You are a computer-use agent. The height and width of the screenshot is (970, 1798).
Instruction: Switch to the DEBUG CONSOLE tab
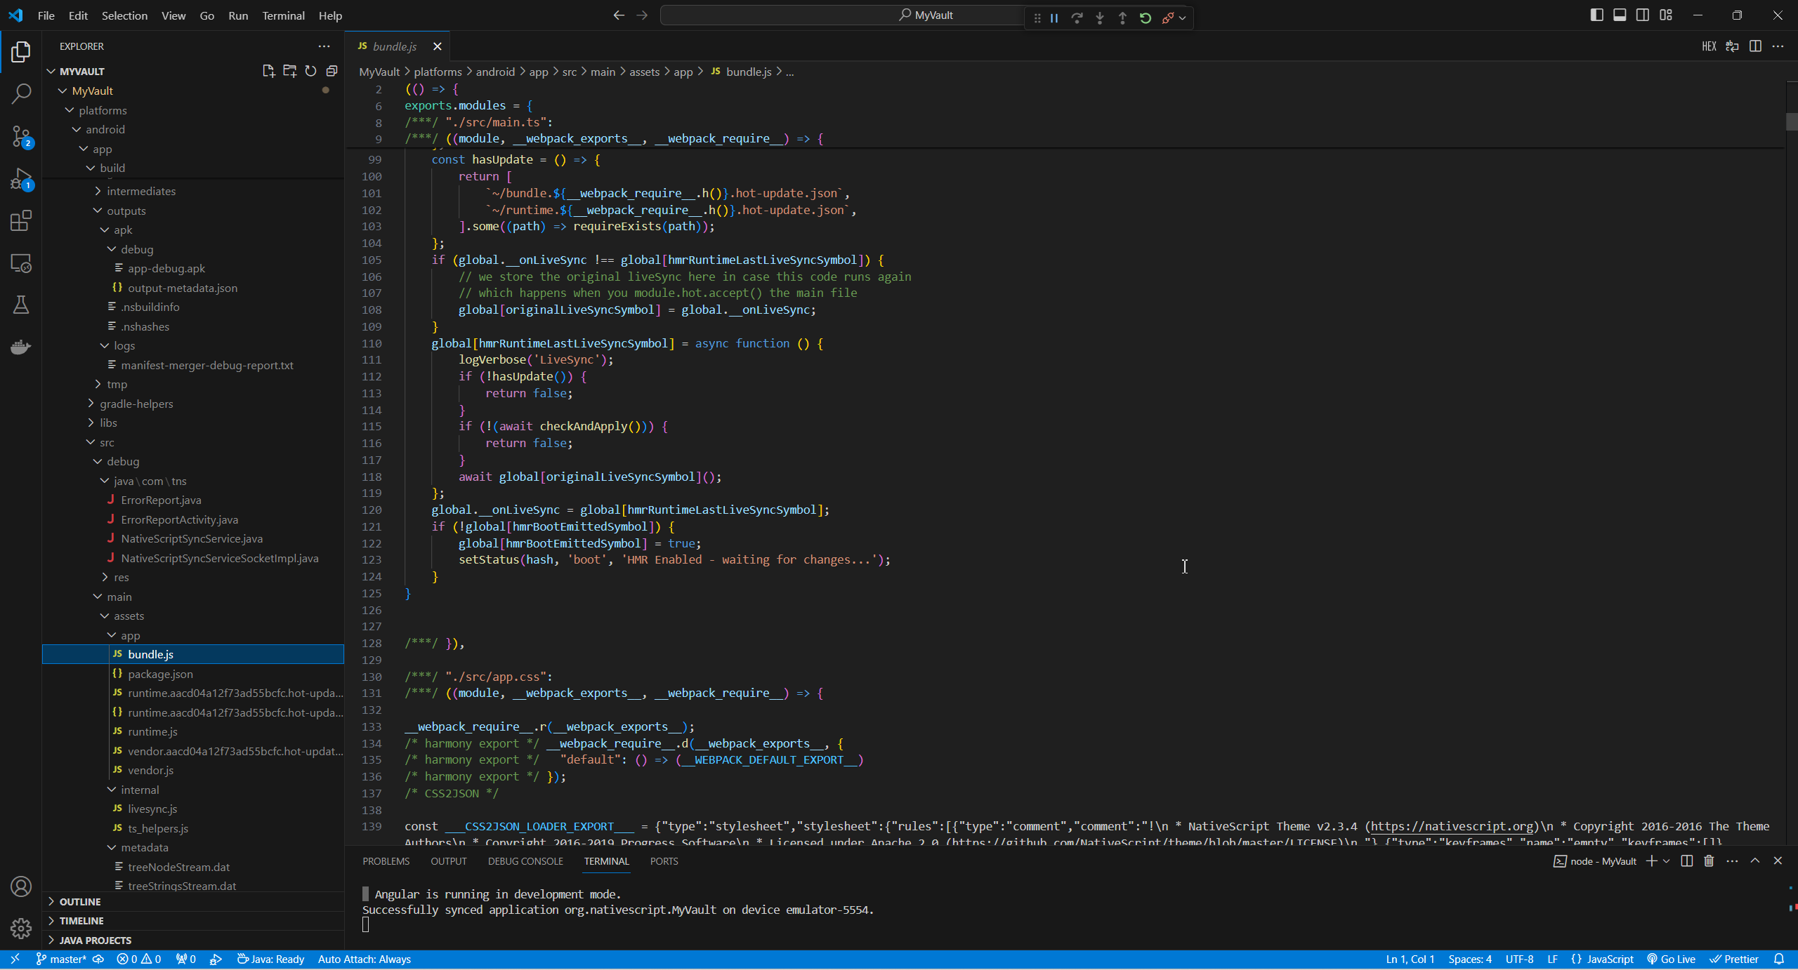click(525, 861)
